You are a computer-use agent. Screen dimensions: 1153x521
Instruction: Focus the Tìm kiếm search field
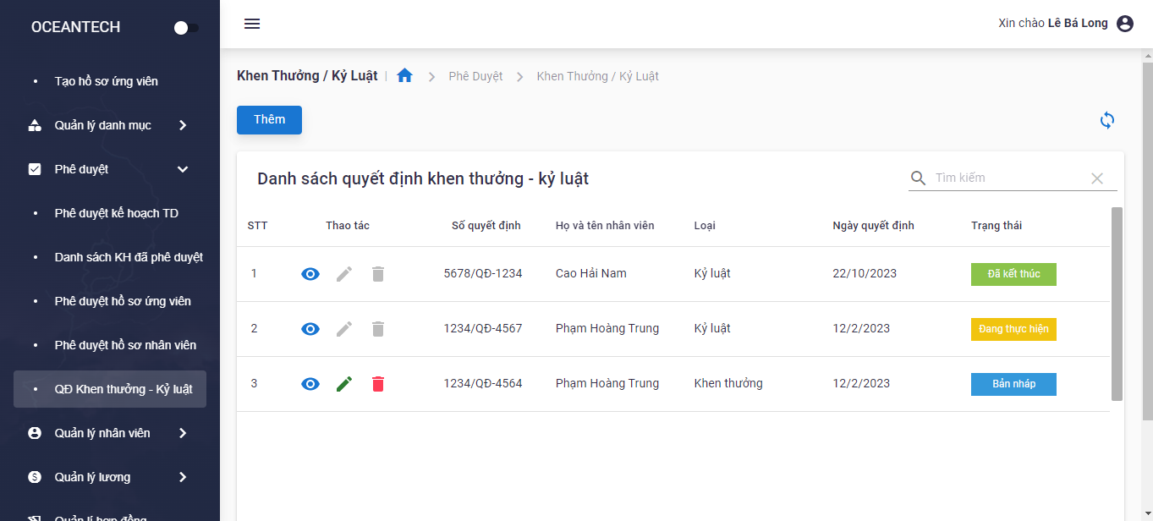[x=1008, y=178]
